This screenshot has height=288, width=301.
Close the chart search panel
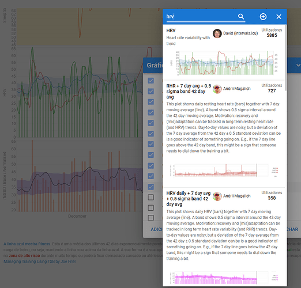pyautogui.click(x=279, y=17)
